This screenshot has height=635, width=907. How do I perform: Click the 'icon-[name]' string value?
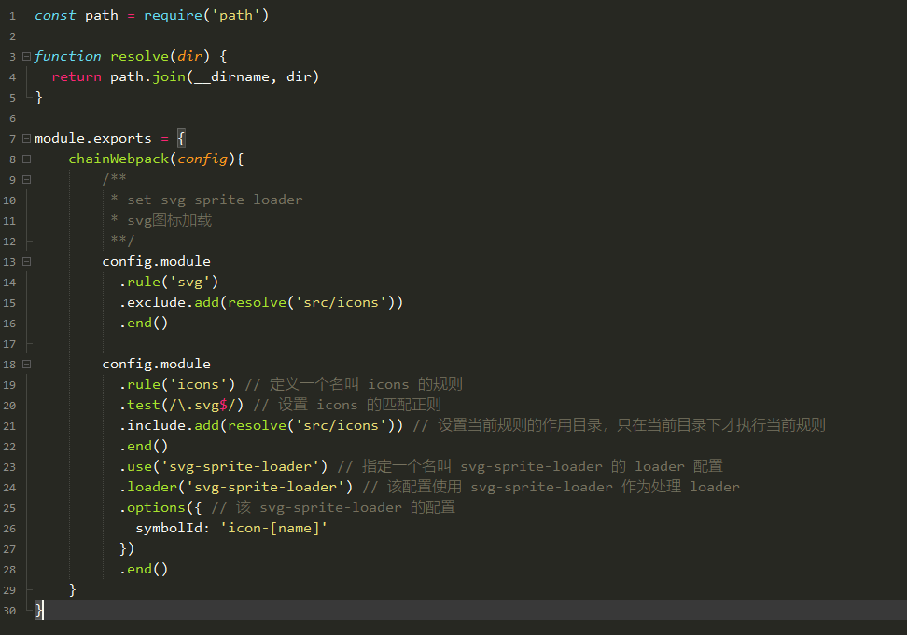[274, 529]
